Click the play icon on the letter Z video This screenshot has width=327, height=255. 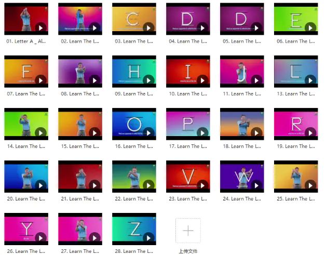[148, 238]
